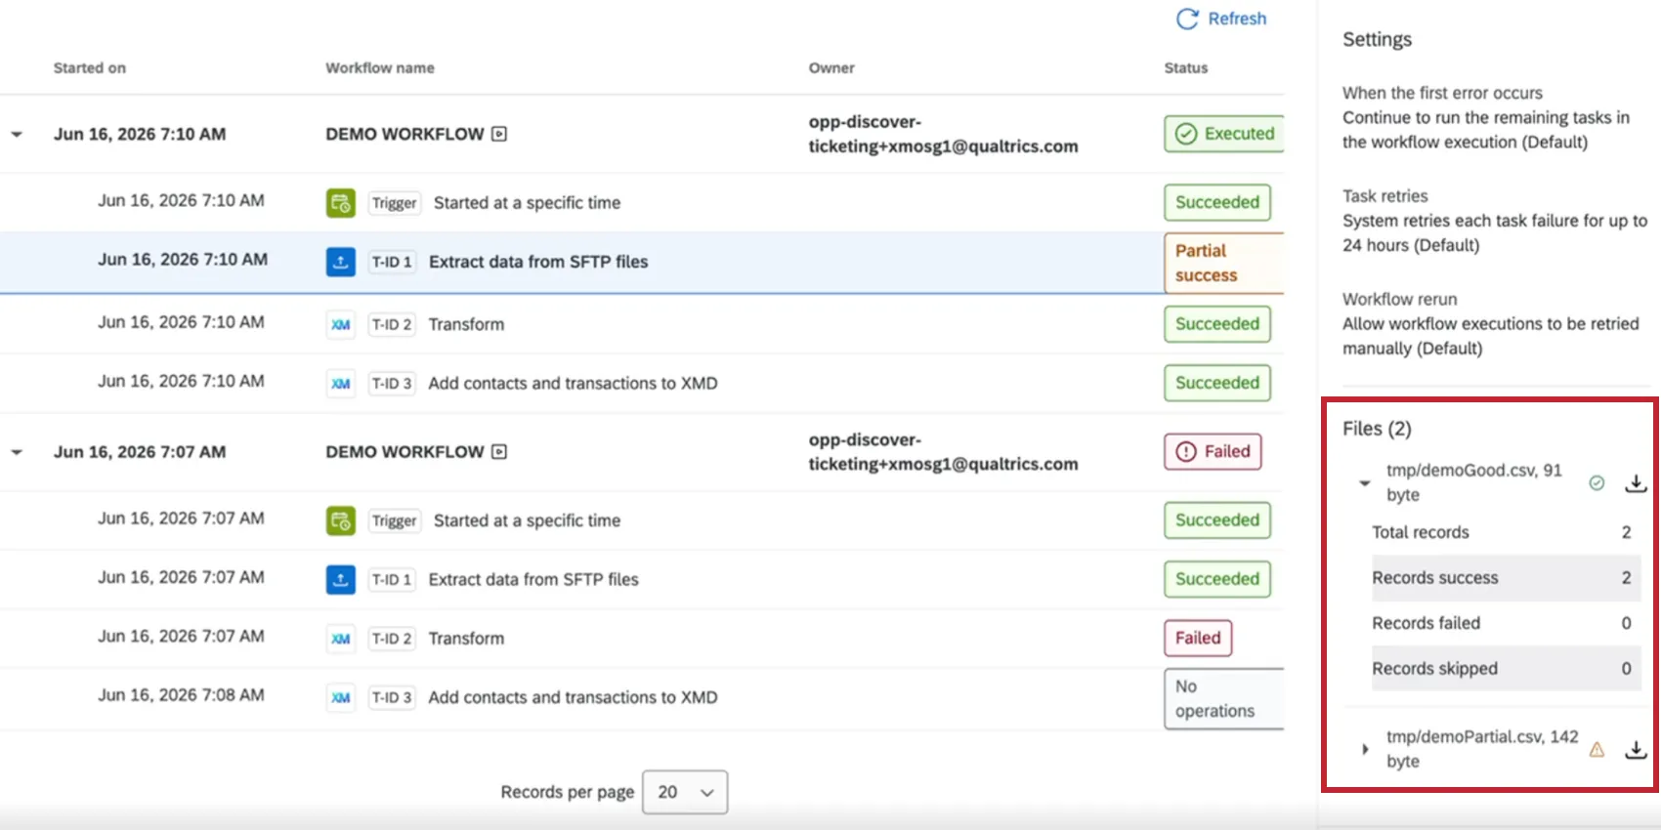This screenshot has height=830, width=1661.
Task: Click the Failed status of the Transform task
Action: pyautogui.click(x=1198, y=638)
